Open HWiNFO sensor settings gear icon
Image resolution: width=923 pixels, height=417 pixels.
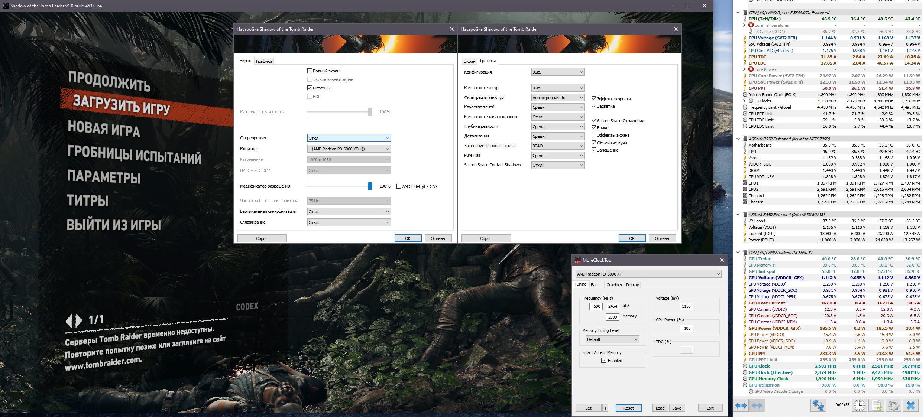coord(893,405)
